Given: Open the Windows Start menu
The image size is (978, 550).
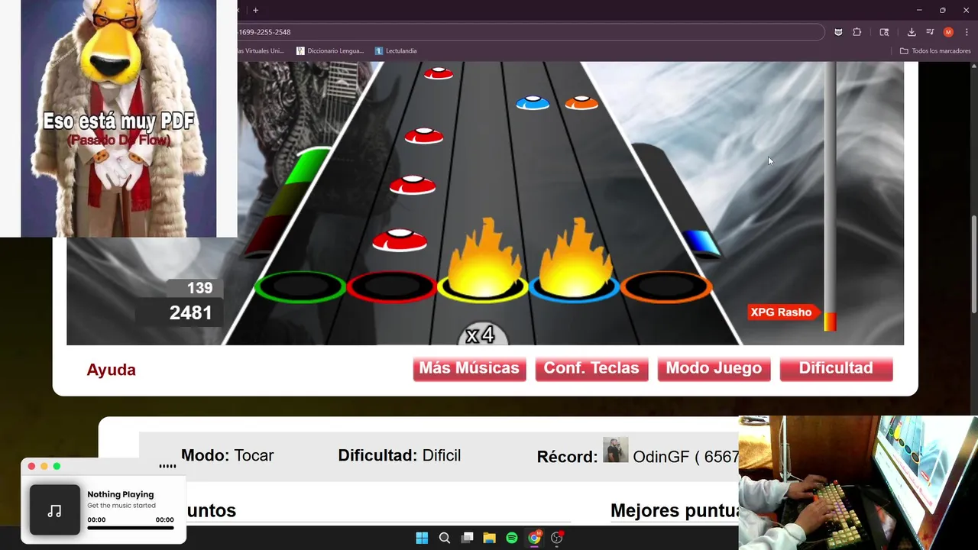Looking at the screenshot, I should [x=422, y=538].
